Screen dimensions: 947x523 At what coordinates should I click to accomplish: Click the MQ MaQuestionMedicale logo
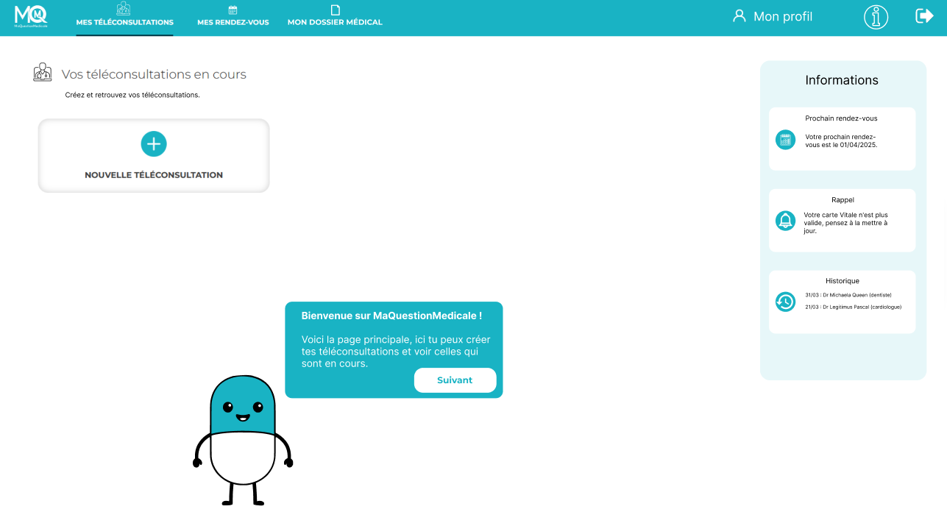[31, 16]
